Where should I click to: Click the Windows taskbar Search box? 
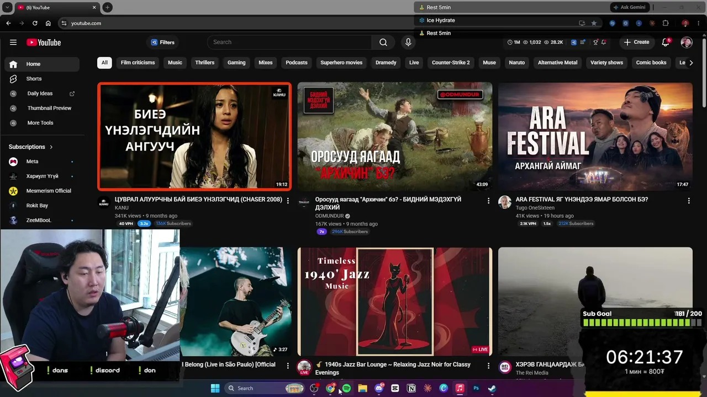click(265, 388)
